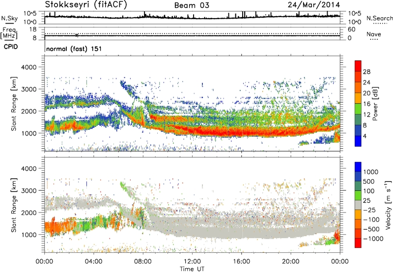The image size is (393, 272).
Task: Select the Nave dotted line legend sample
Action: click(x=374, y=39)
